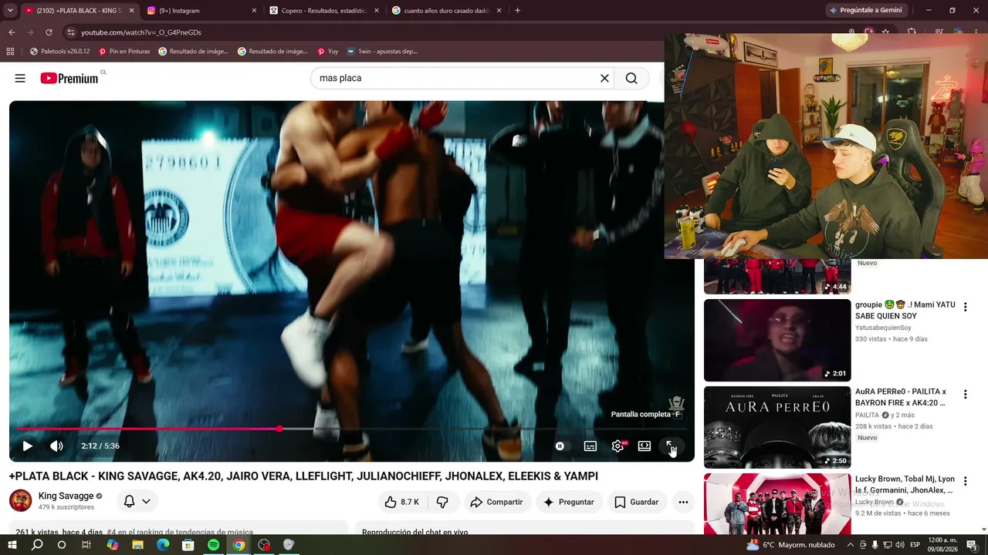The width and height of the screenshot is (988, 555).
Task: Open a new browser tab
Action: 517,11
